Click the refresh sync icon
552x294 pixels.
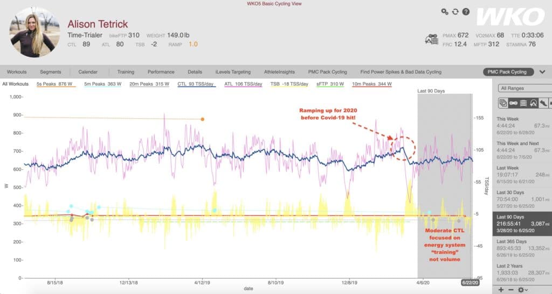pos(455,12)
